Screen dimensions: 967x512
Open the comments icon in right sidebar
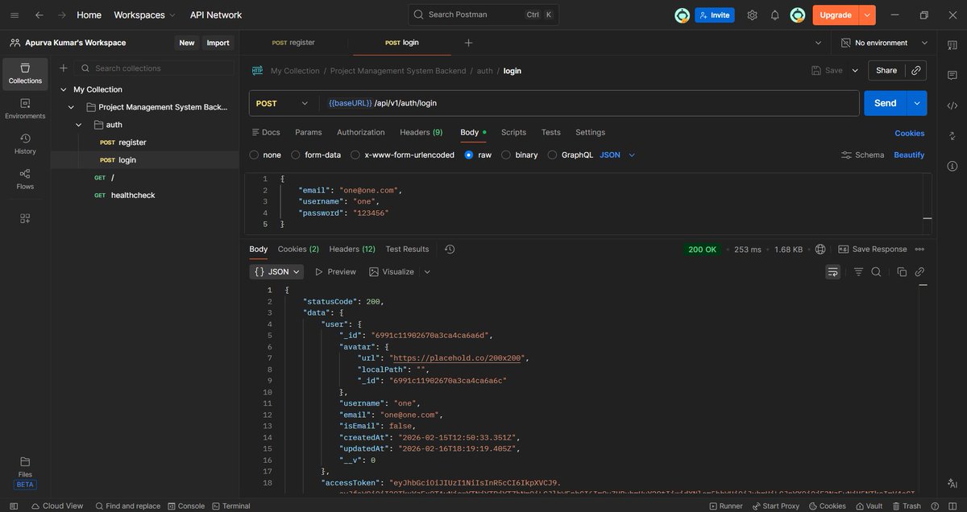tap(952, 74)
